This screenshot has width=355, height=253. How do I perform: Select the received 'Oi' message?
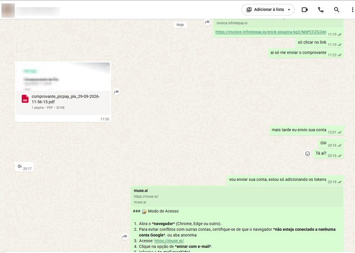tap(24, 167)
